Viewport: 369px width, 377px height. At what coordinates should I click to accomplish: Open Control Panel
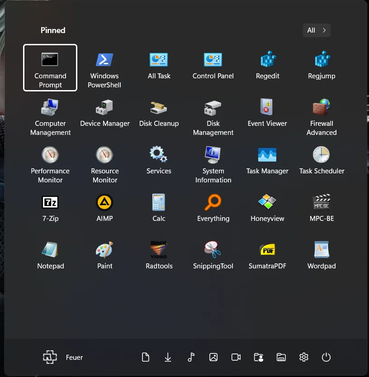(x=213, y=67)
